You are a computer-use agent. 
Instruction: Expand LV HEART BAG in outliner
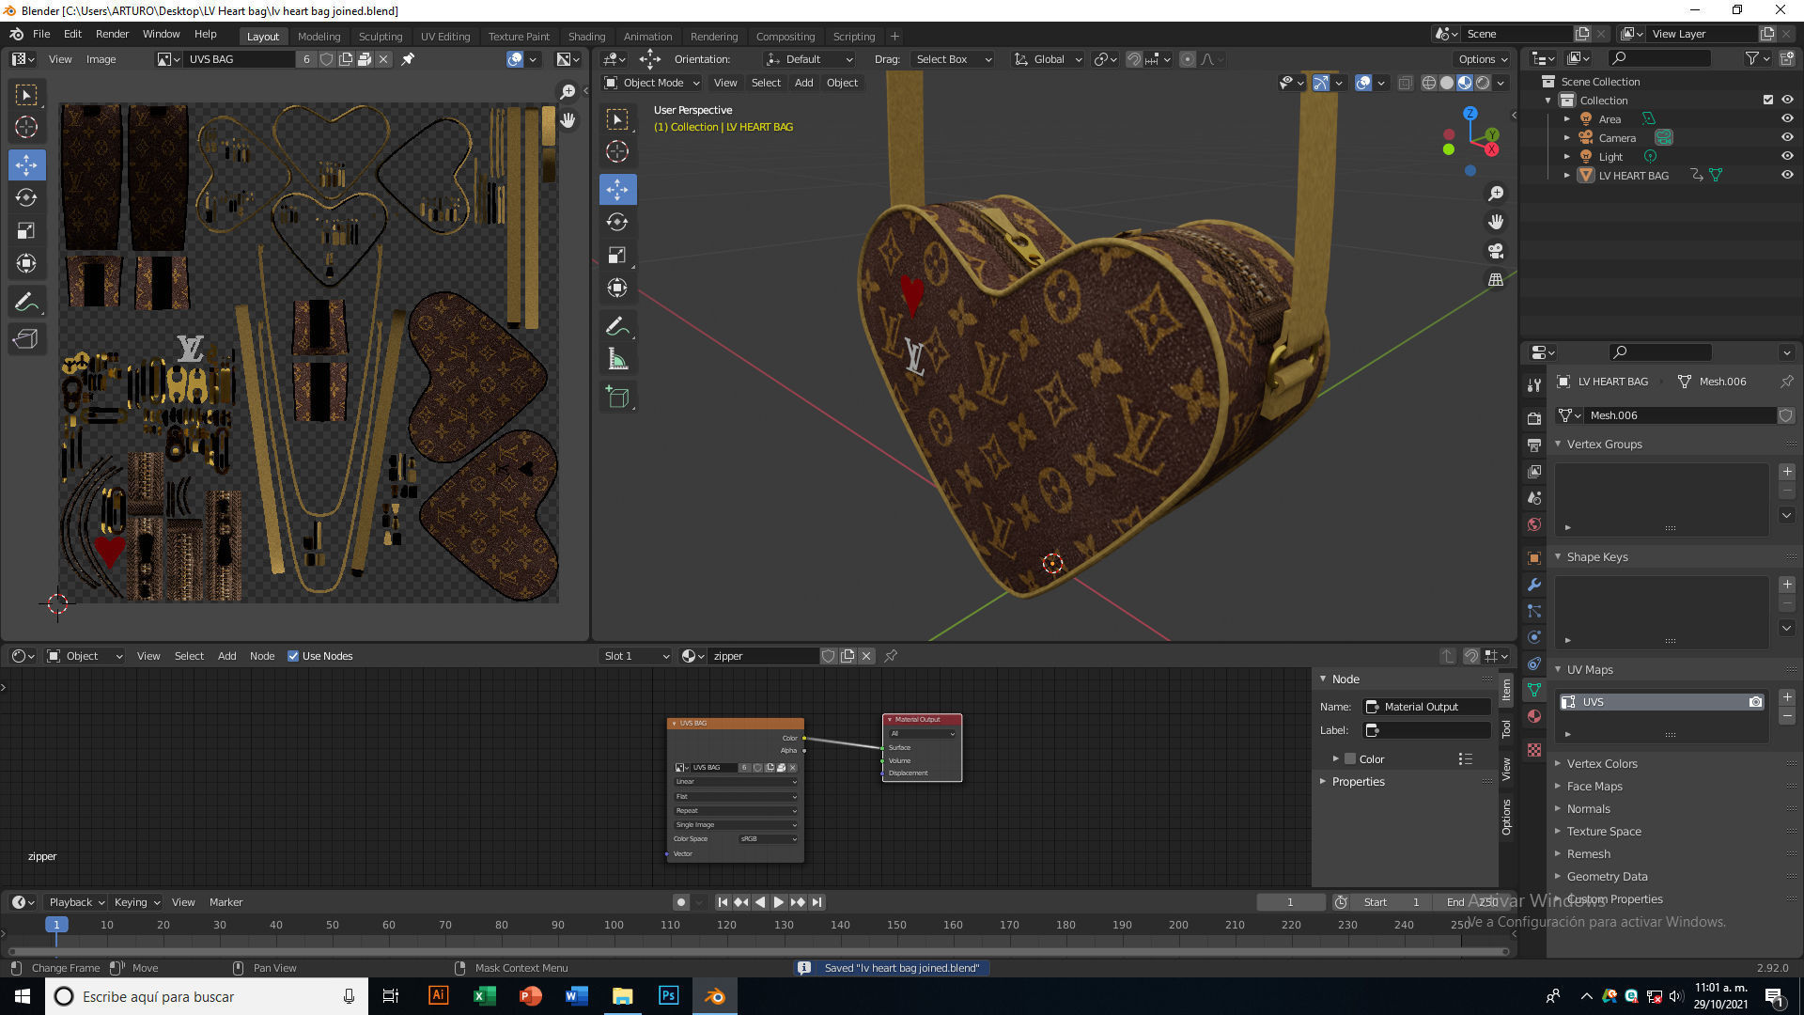pyautogui.click(x=1566, y=176)
